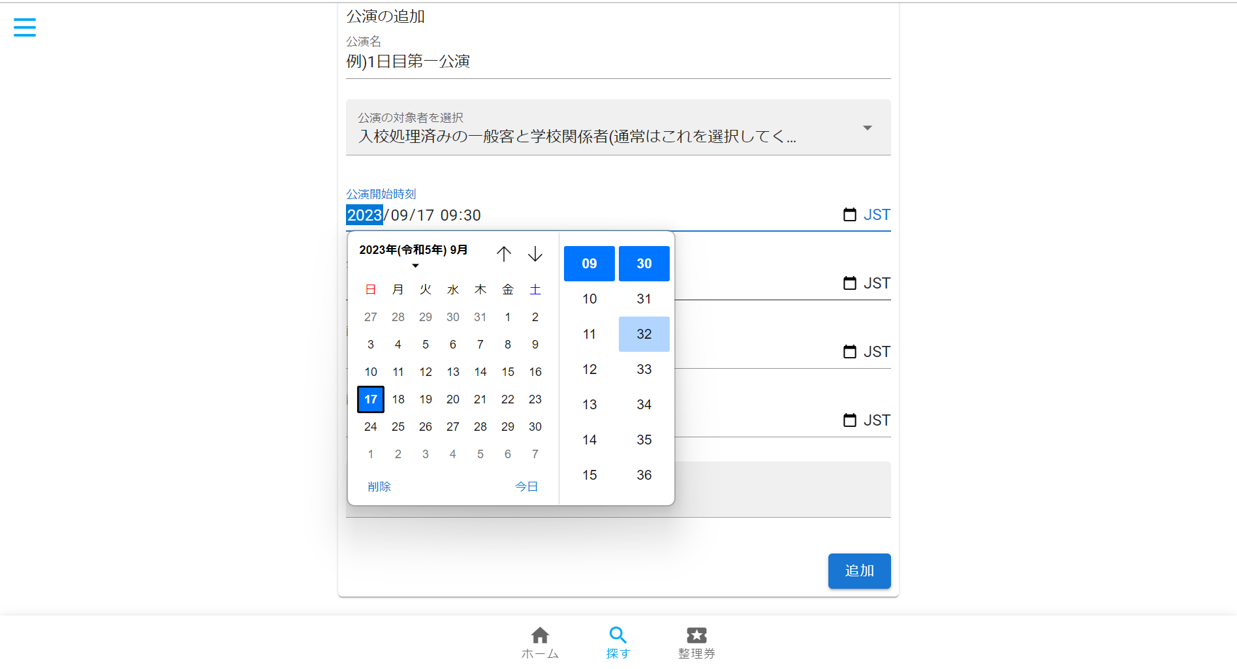Select hour 13 in time picker

pos(589,405)
